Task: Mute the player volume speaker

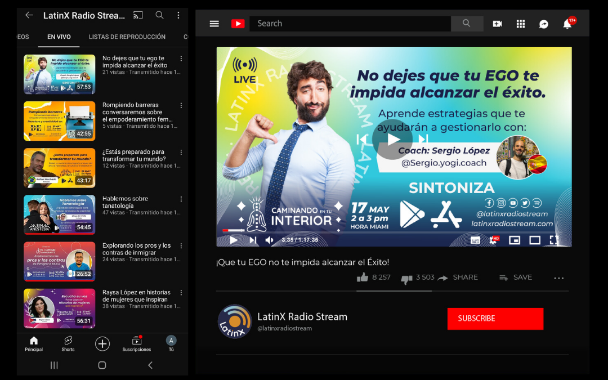Action: (x=269, y=240)
